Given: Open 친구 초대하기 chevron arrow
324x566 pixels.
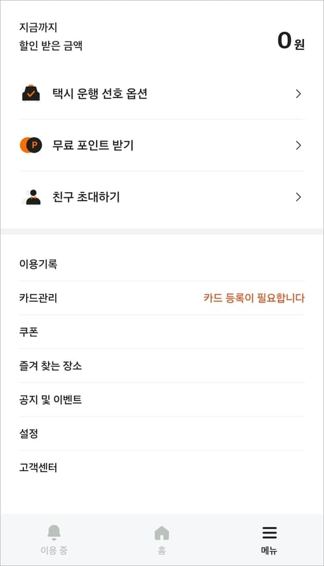Looking at the screenshot, I should pyautogui.click(x=298, y=197).
